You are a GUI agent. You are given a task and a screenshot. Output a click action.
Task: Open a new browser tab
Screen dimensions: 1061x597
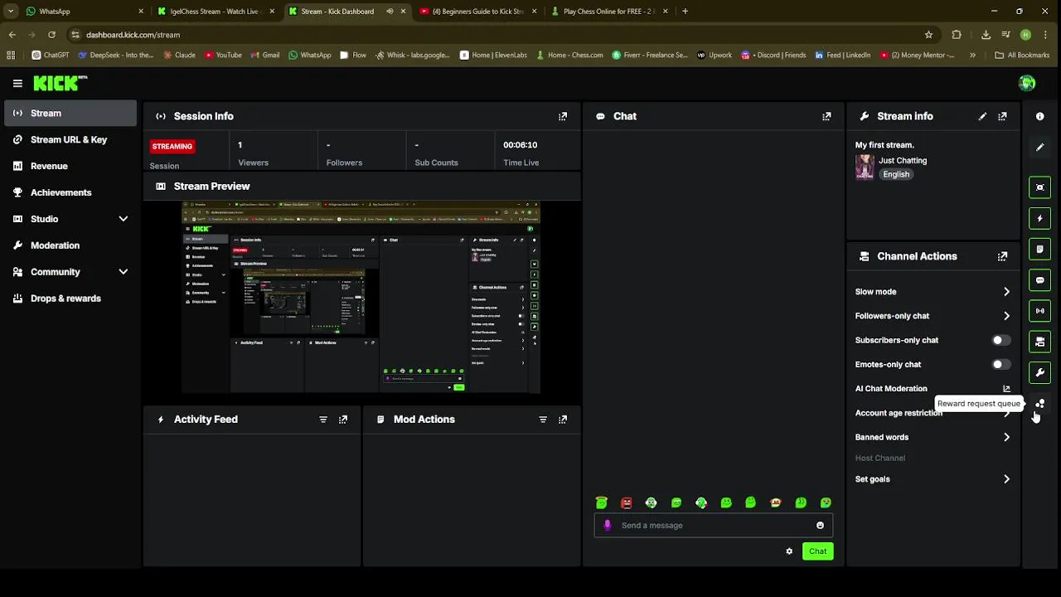[685, 12]
